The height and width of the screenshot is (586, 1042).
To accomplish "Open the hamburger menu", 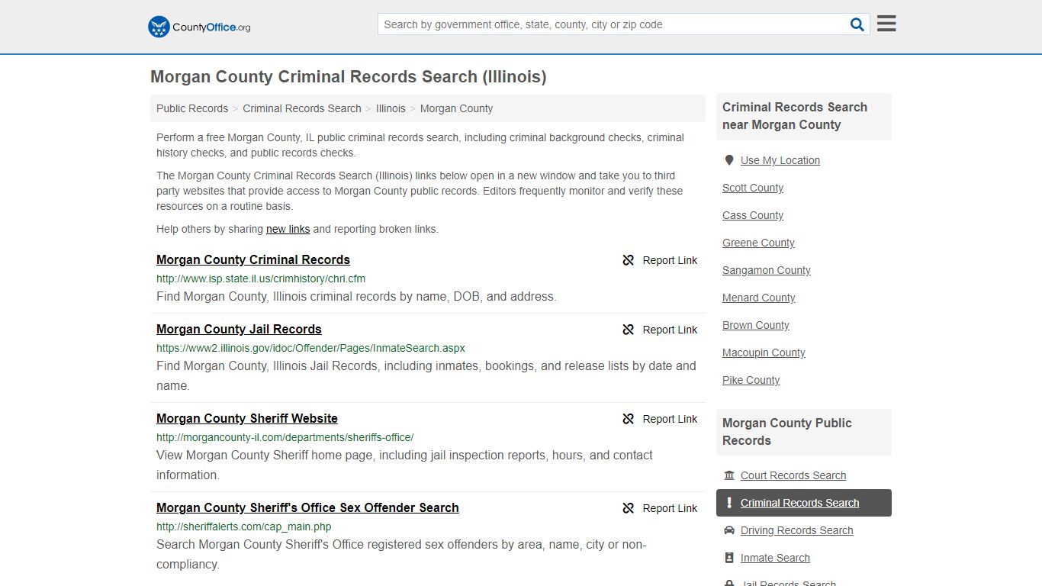I will (886, 24).
